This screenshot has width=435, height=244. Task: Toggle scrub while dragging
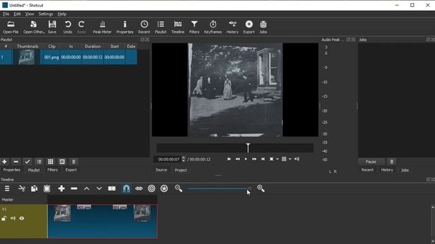pyautogui.click(x=139, y=188)
